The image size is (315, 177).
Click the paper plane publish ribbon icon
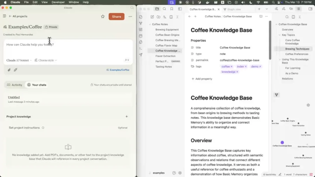(141, 54)
